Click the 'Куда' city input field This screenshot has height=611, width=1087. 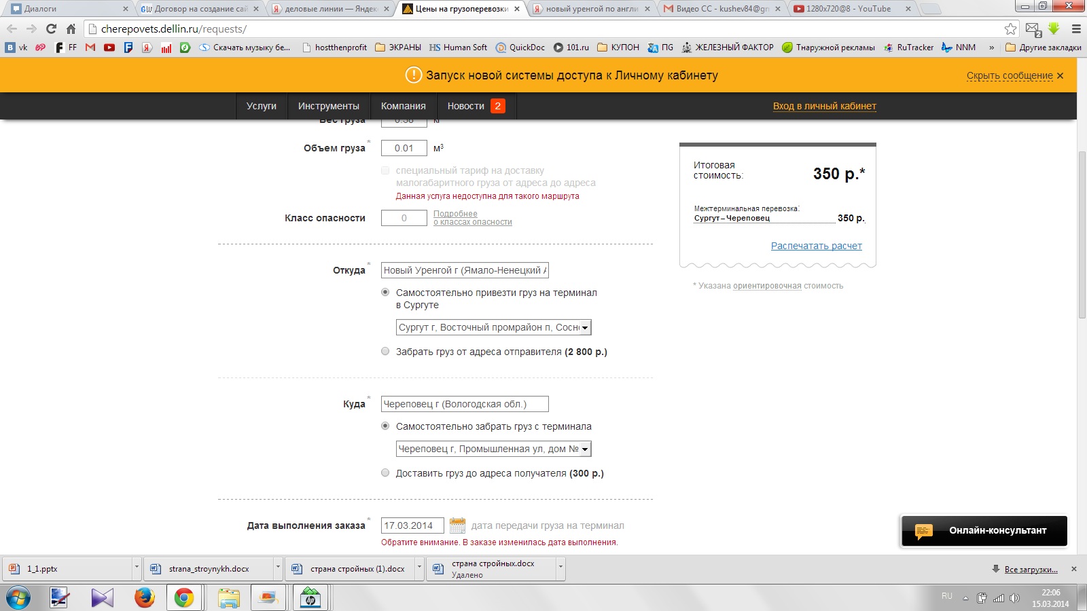tap(465, 404)
